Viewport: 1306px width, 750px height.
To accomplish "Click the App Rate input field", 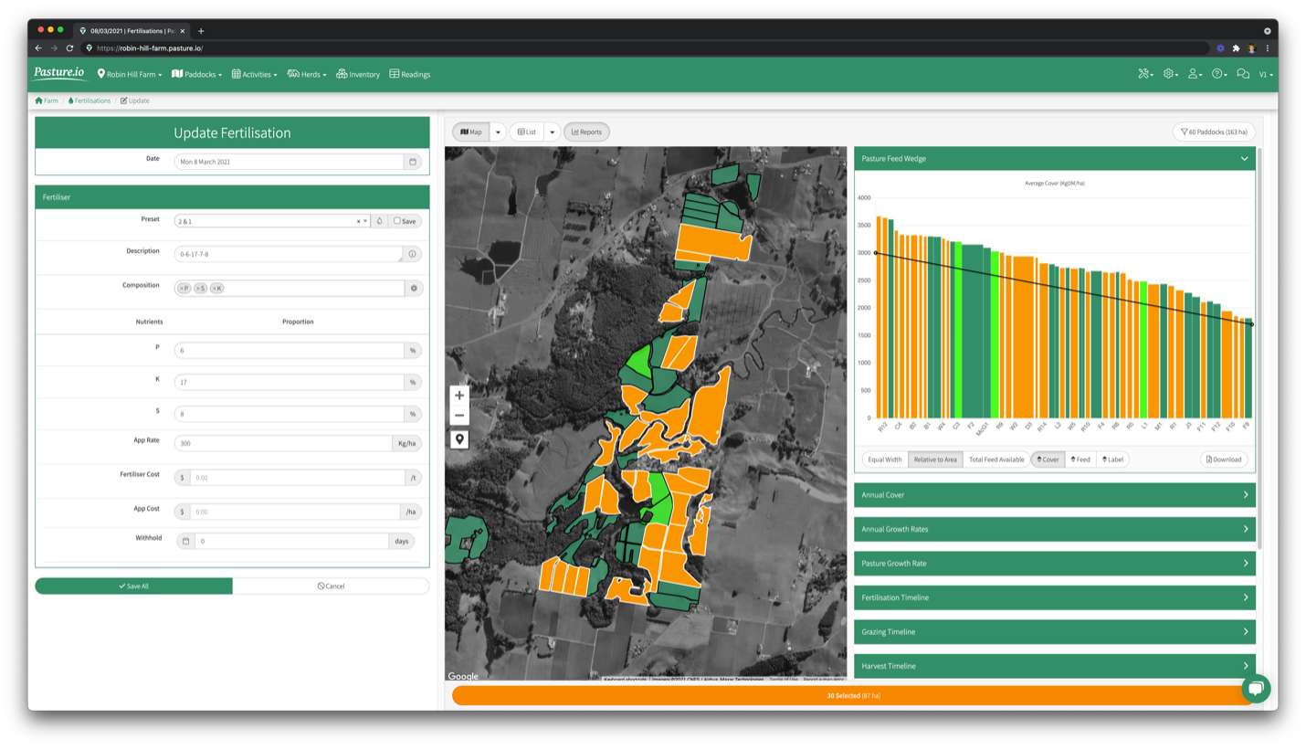I will (283, 443).
